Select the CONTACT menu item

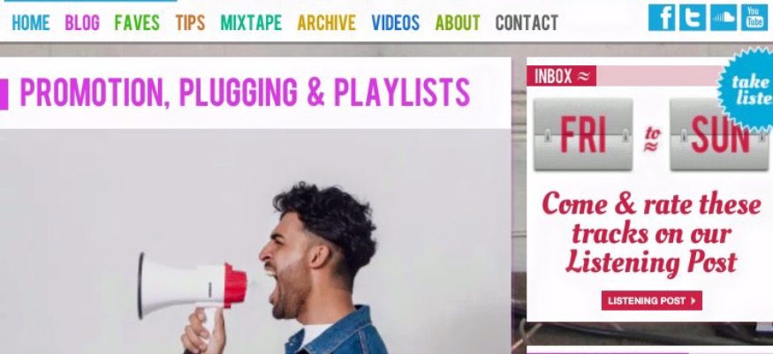pos(527,23)
